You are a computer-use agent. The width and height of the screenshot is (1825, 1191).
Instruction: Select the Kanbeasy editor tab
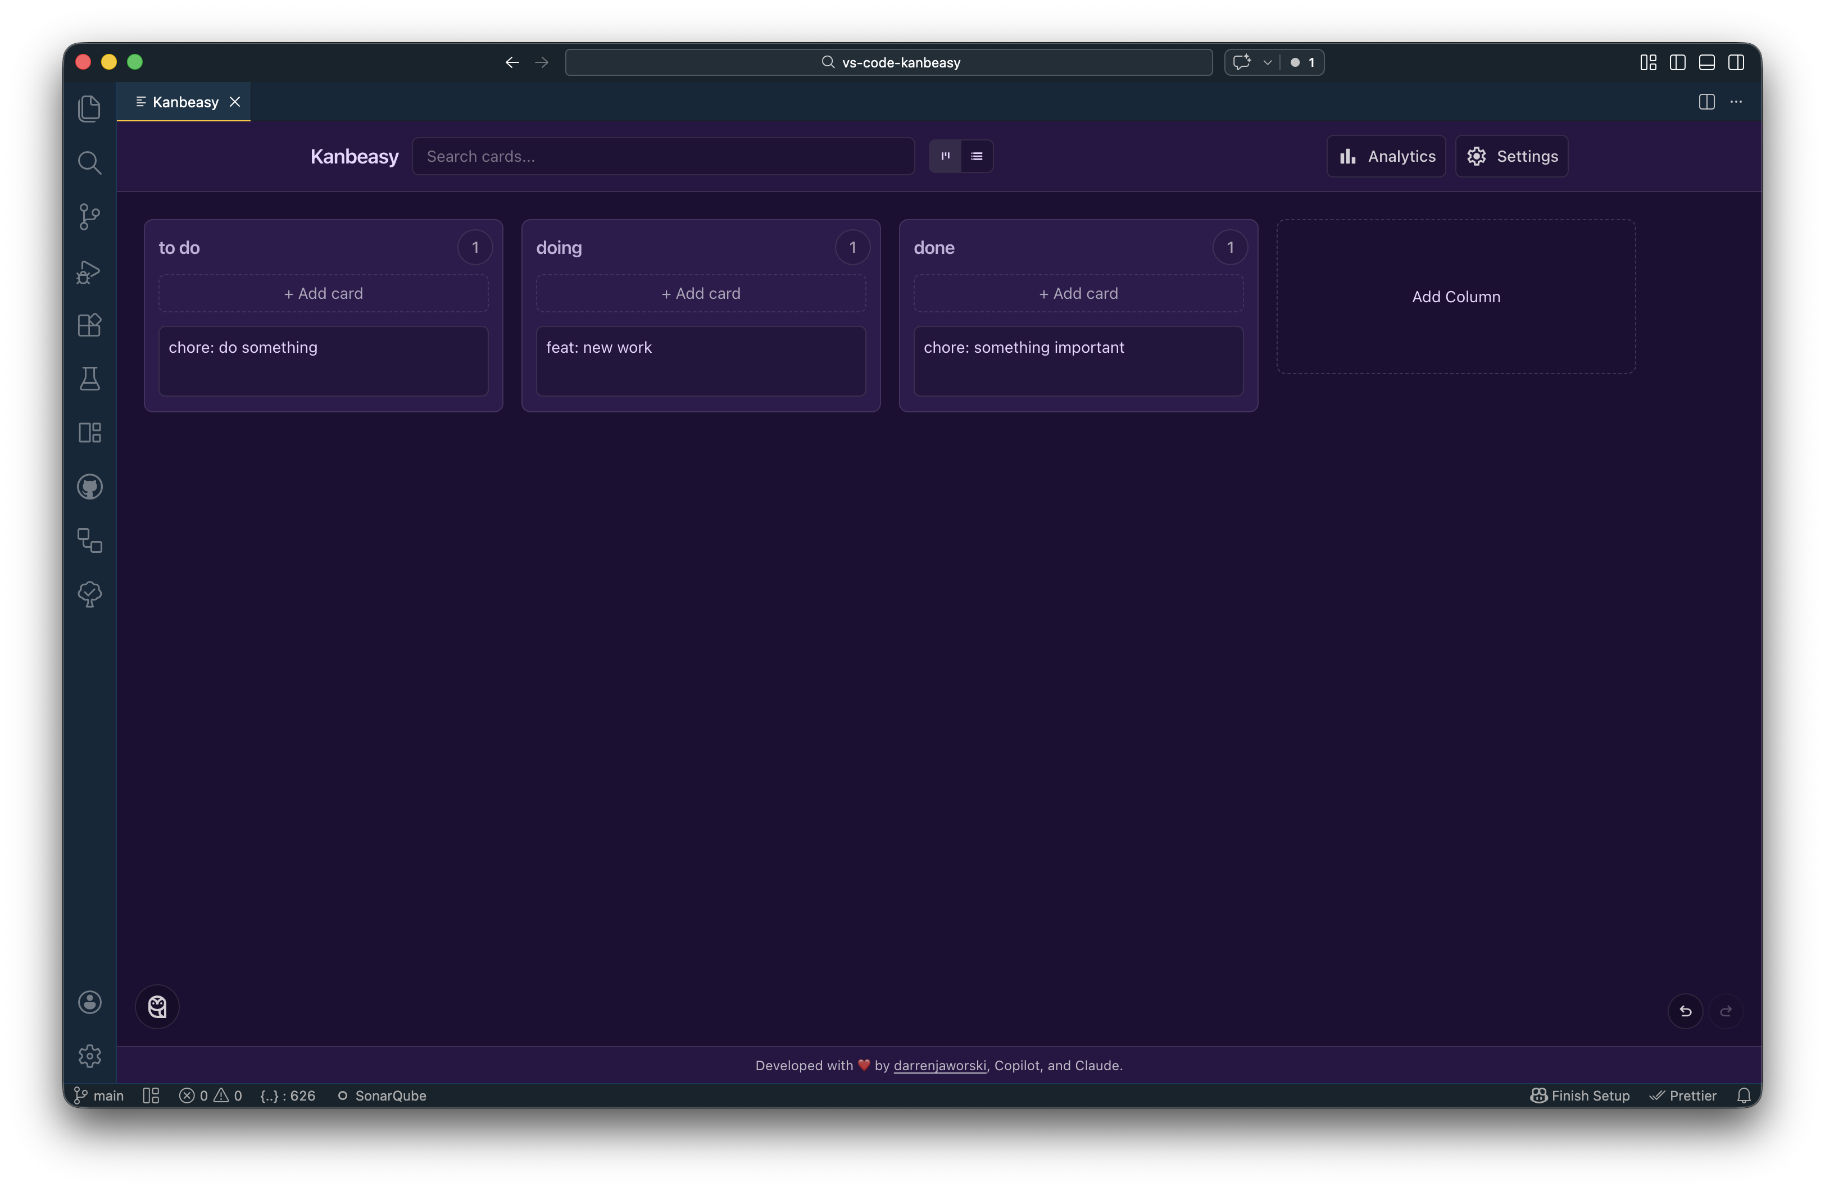185,102
